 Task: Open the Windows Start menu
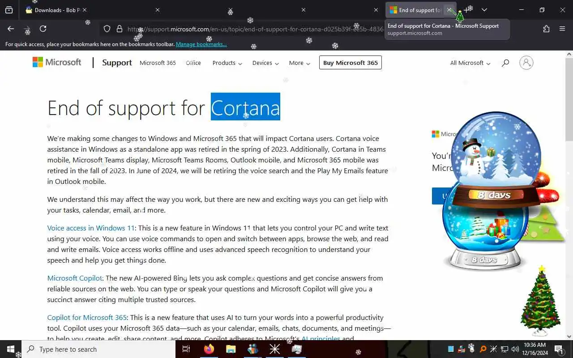point(11,349)
